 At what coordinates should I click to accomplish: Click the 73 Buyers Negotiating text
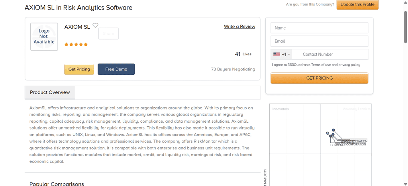coord(233,69)
